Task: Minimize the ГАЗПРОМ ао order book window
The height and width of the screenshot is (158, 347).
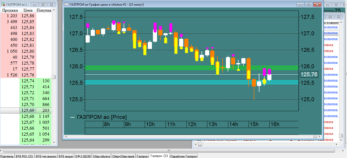Action: click(x=35, y=4)
